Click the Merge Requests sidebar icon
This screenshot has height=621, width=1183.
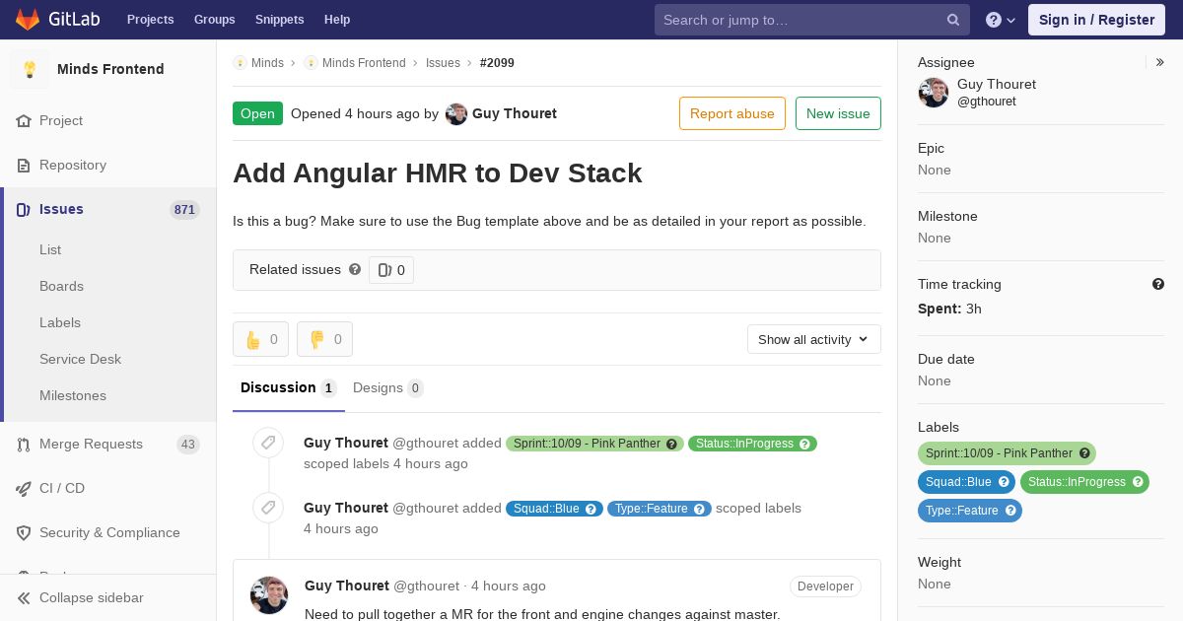[24, 445]
